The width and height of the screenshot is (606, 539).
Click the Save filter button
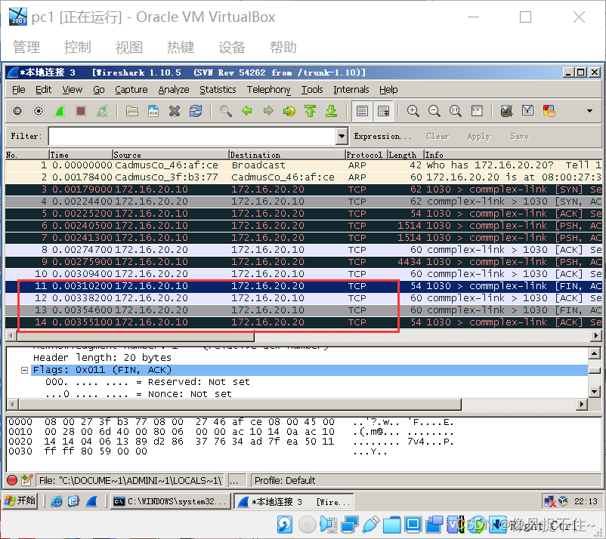click(519, 137)
